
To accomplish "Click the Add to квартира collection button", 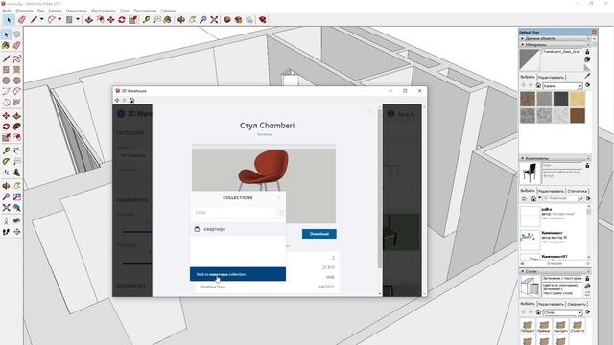I will click(238, 274).
